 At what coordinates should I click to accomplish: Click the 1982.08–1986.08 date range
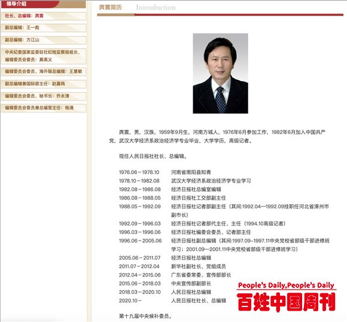[140, 190]
